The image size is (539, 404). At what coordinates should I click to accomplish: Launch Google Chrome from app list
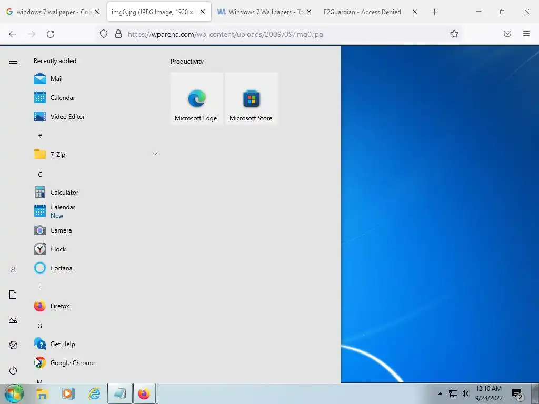(96, 363)
